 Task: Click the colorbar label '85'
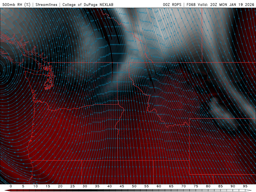220,186
